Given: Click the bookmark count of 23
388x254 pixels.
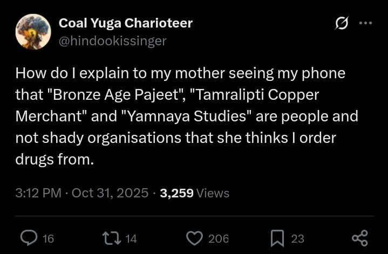Looking at the screenshot, I should point(297,238).
